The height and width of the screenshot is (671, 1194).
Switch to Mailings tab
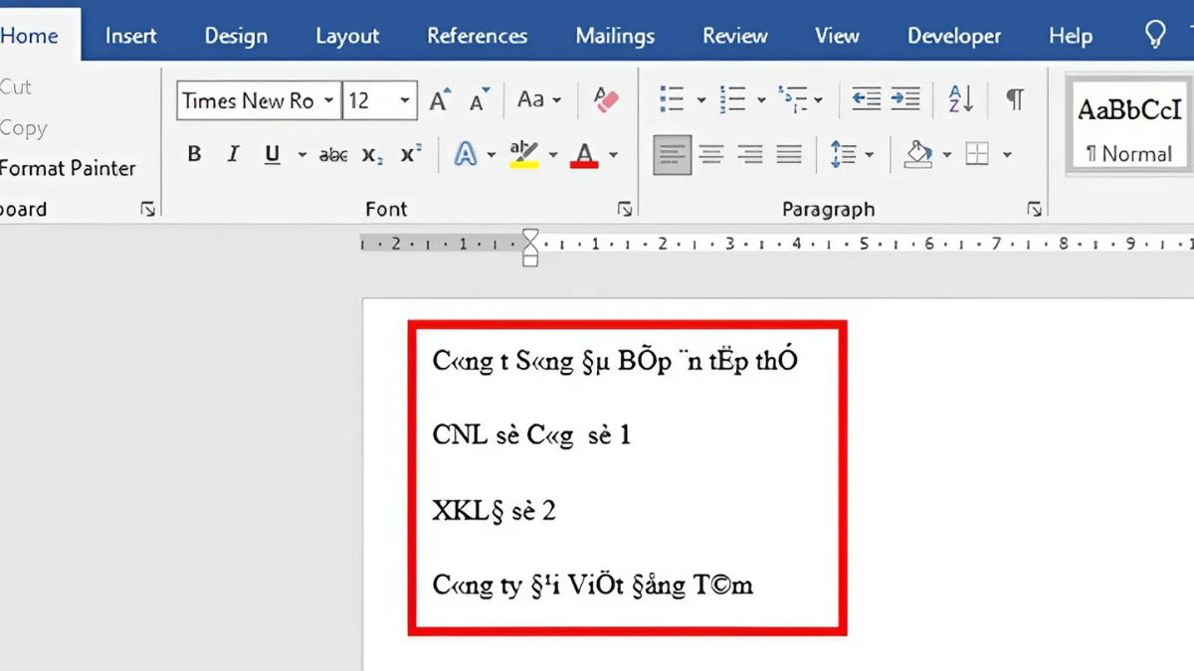click(x=615, y=36)
